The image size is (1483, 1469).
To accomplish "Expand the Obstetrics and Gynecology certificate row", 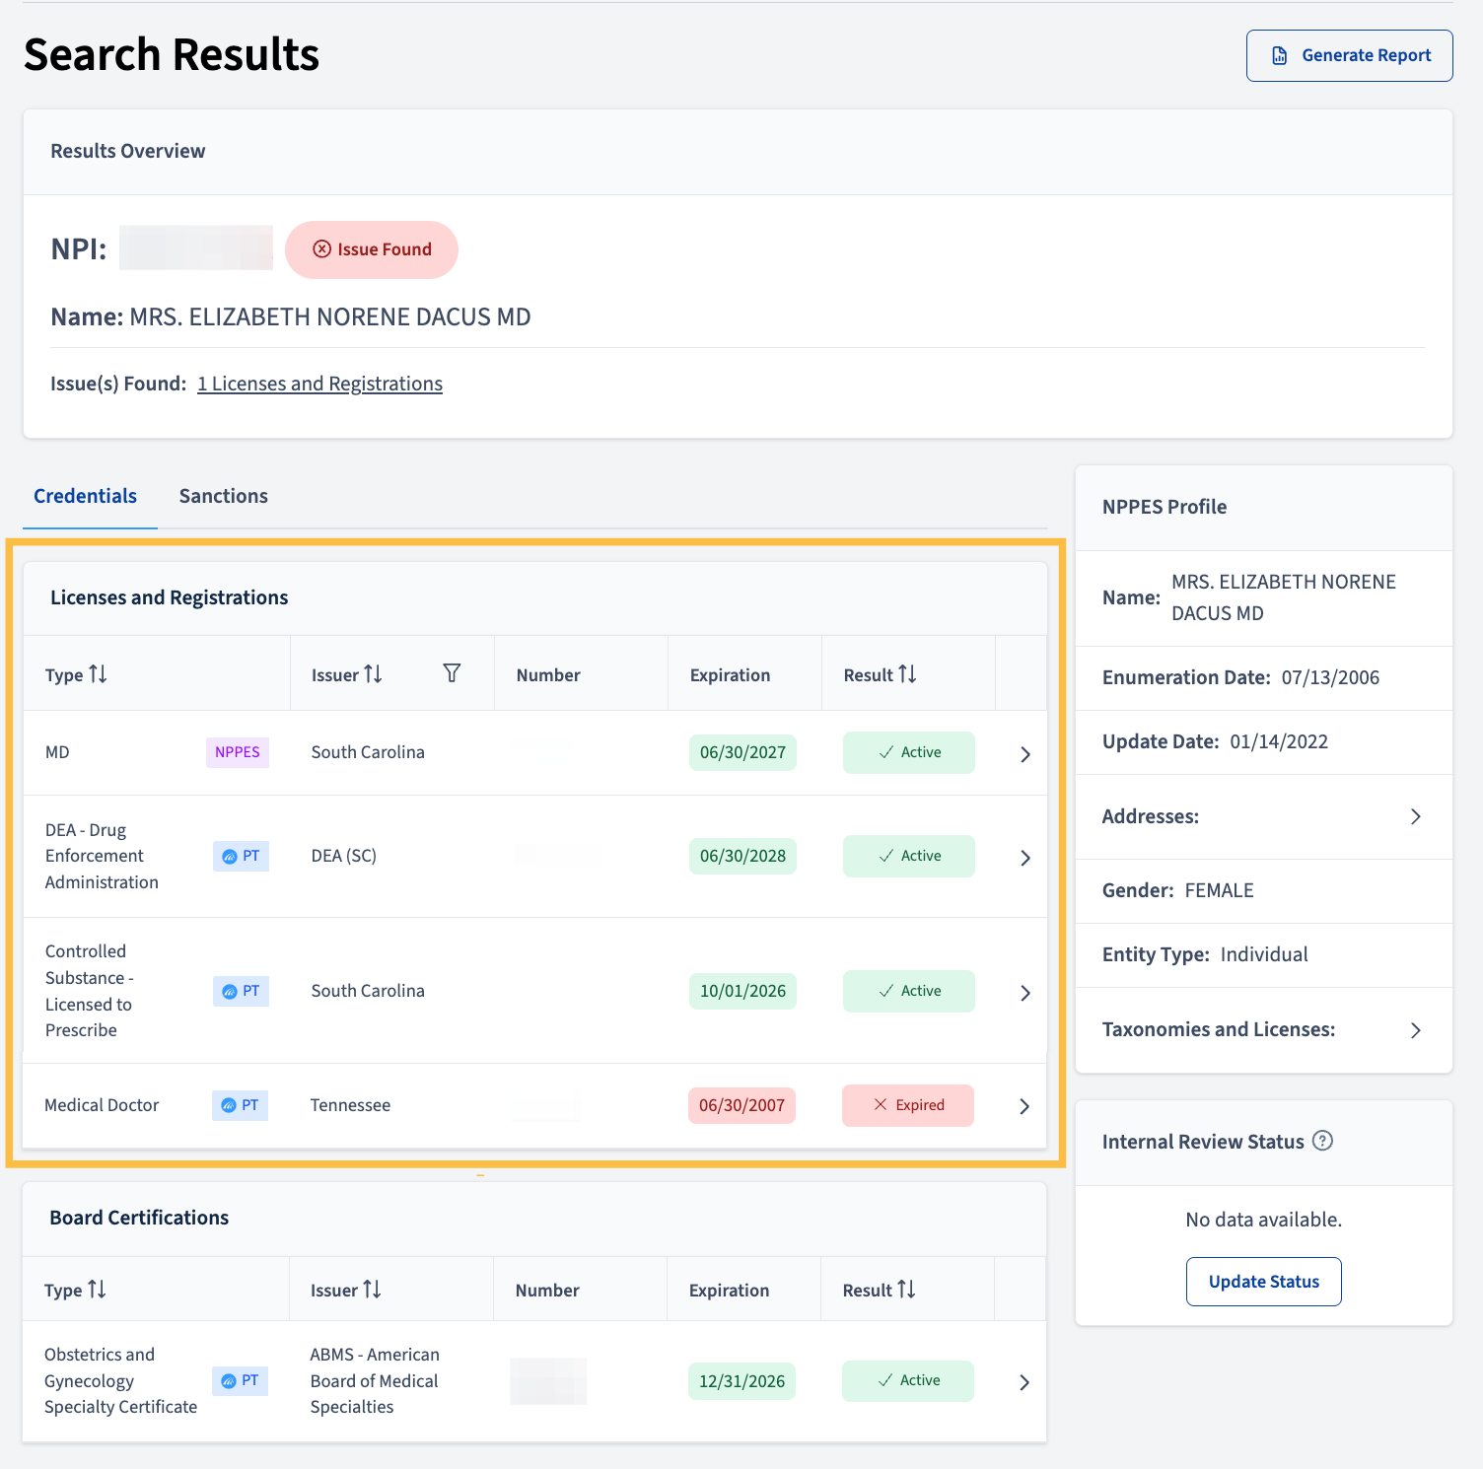I will pos(1024,1382).
